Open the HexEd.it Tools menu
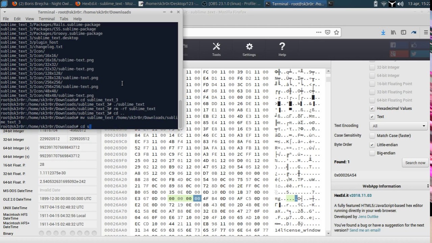This screenshot has width=432, height=243. click(x=216, y=49)
